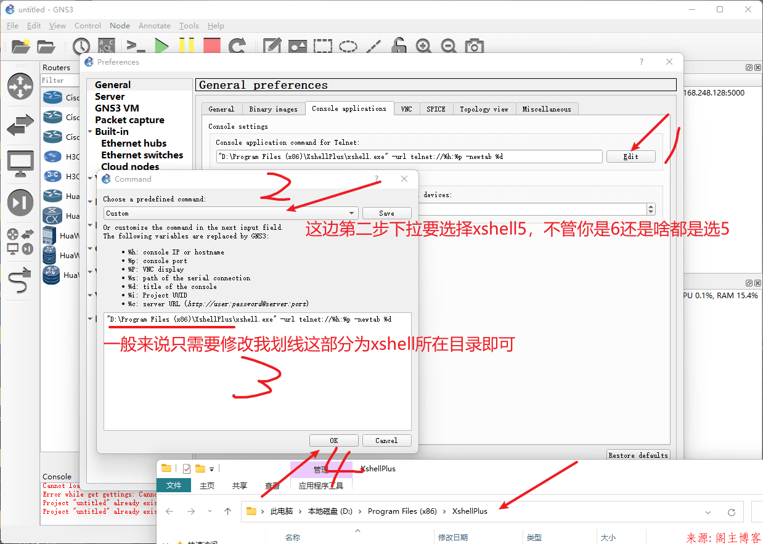763x544 pixels.
Task: Select the draw rectangle tool
Action: pos(322,46)
